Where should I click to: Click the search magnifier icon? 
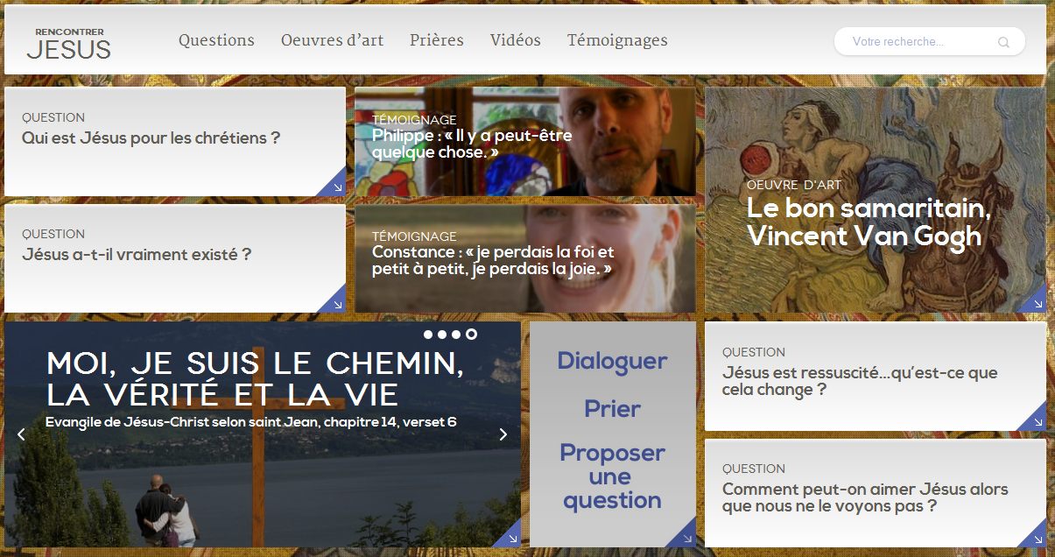pos(1003,42)
